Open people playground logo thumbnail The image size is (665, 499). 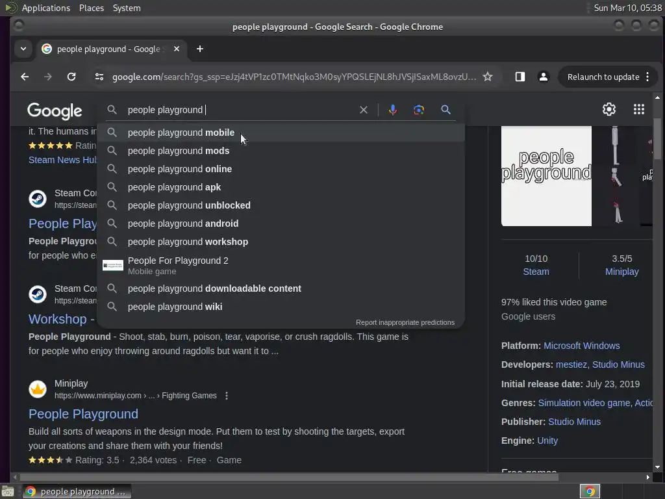coord(546,175)
